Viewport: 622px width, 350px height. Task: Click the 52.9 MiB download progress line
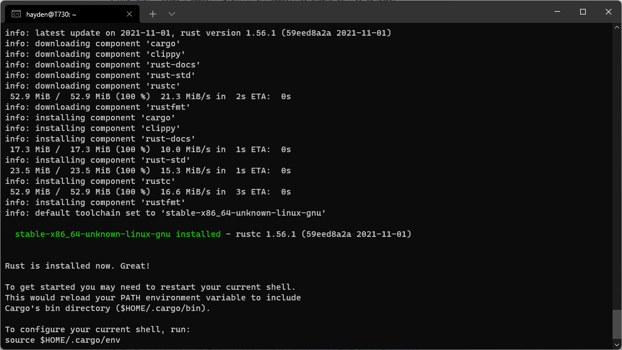tap(147, 96)
